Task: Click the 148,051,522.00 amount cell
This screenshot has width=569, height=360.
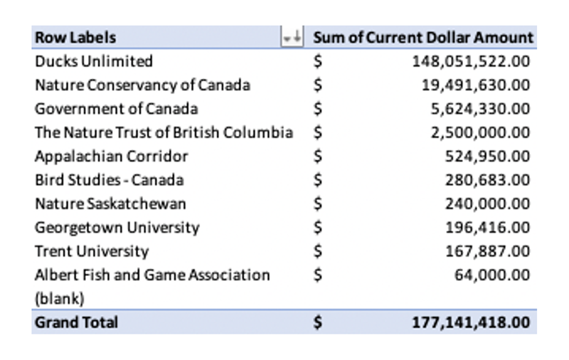Action: pos(471,61)
